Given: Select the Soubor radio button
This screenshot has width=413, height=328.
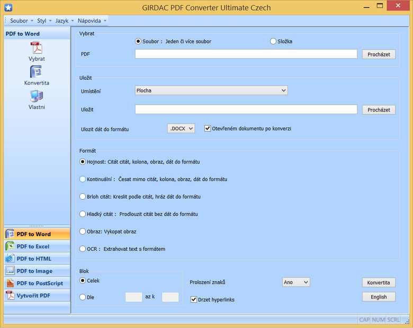Looking at the screenshot, I should point(138,41).
